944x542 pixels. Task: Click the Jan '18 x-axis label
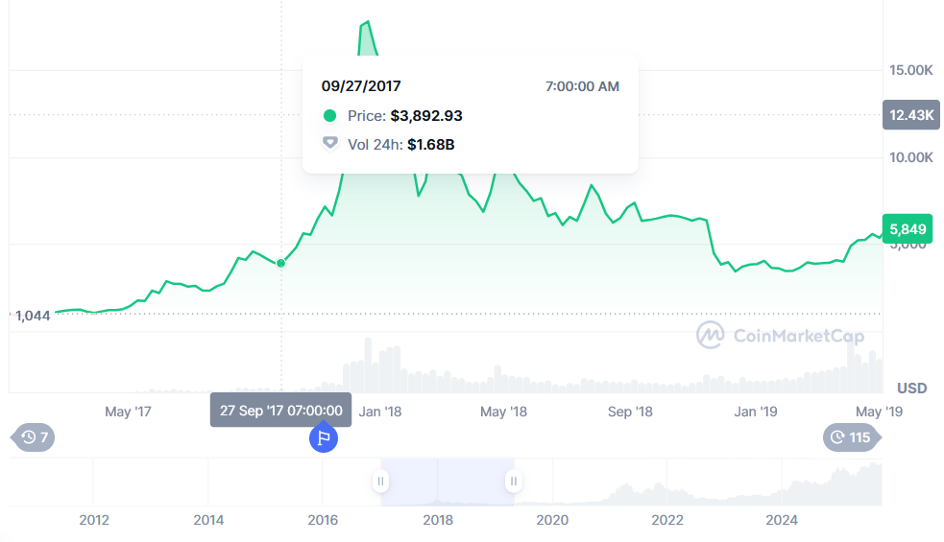[x=380, y=412]
